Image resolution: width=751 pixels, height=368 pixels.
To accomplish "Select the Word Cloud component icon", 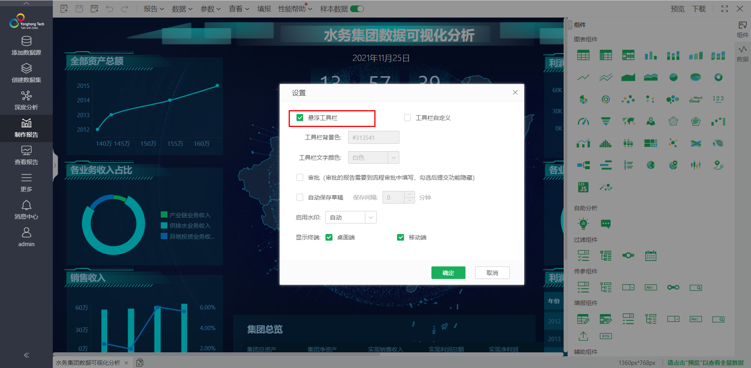I will [695, 99].
